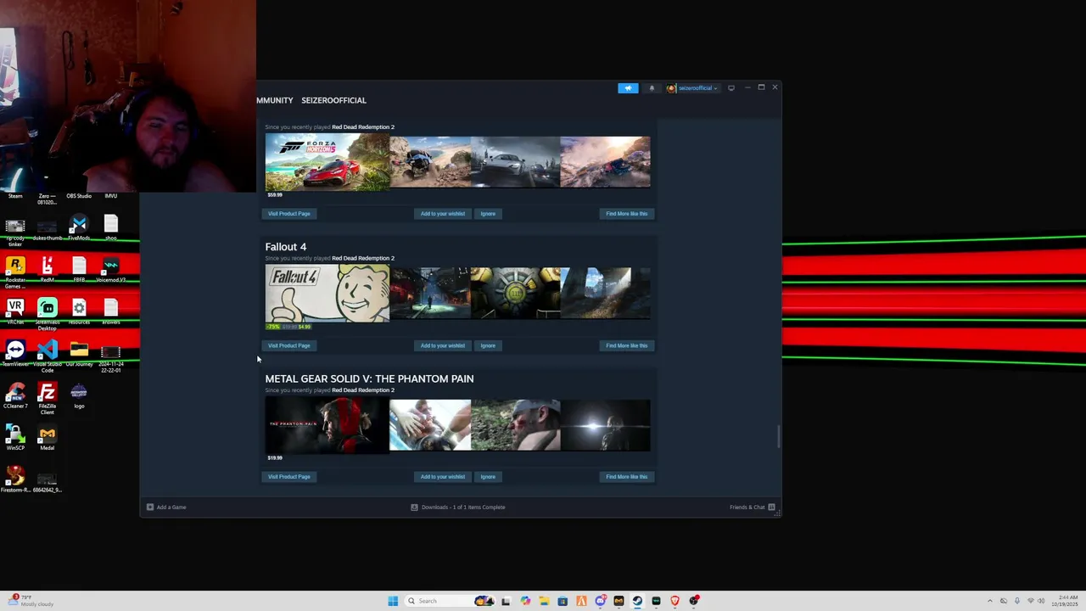Ignore the Fallout 4 recommendation
This screenshot has width=1086, height=611.
pyautogui.click(x=488, y=345)
